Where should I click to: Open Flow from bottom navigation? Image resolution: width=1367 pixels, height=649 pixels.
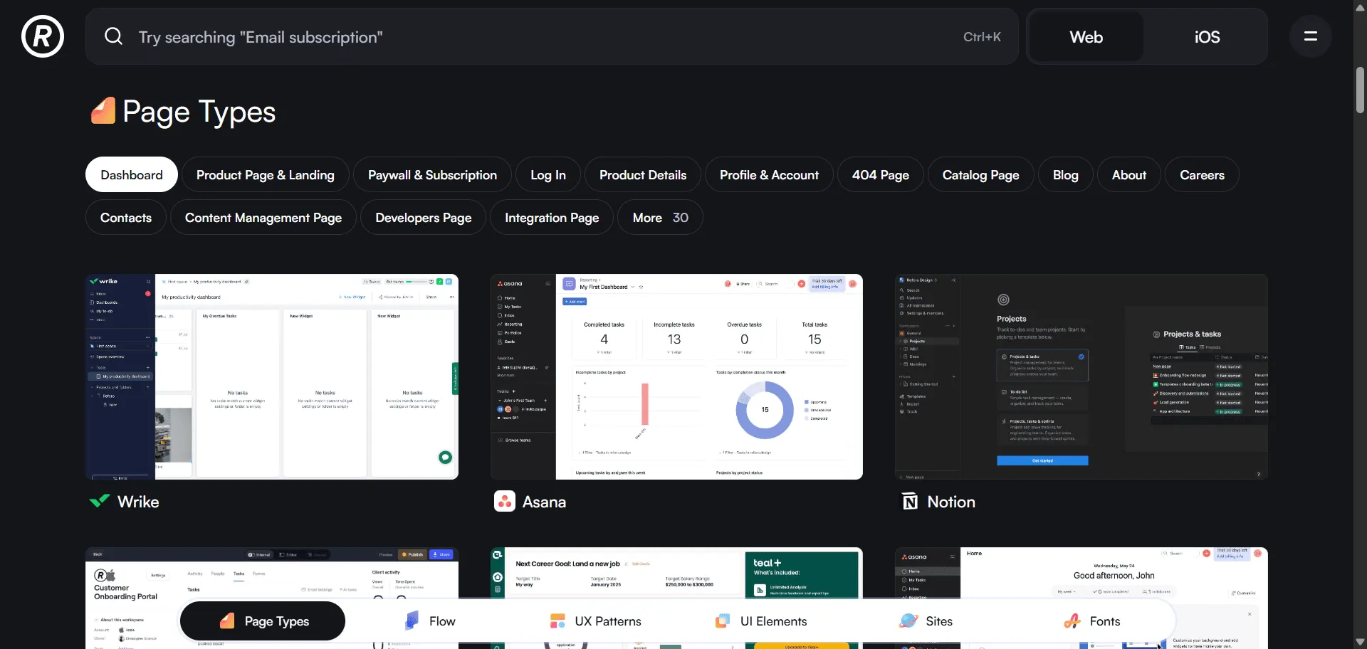point(429,621)
